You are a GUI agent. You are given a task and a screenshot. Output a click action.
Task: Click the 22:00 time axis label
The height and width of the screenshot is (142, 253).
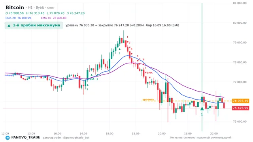214,134
